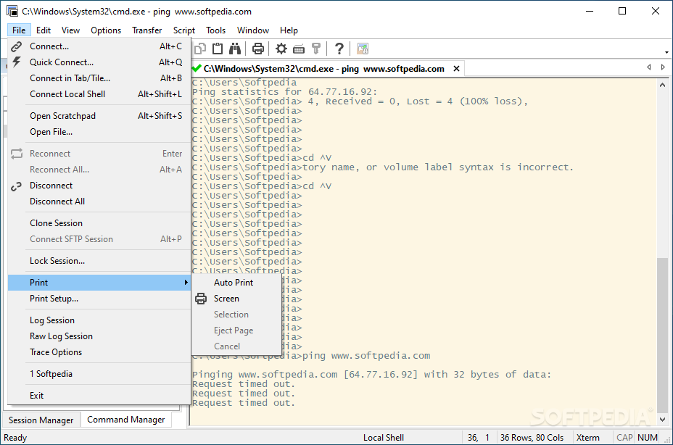Click the terminal vertical scrollbar thumb
This screenshot has width=673, height=445.
pyautogui.click(x=663, y=335)
